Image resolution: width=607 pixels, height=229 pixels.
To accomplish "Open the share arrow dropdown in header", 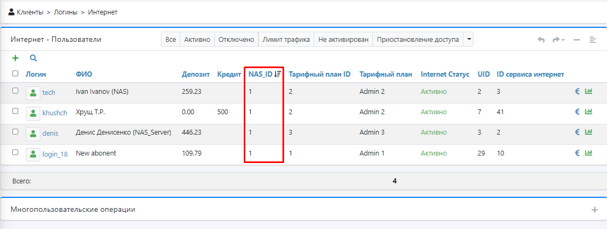I will coord(558,40).
